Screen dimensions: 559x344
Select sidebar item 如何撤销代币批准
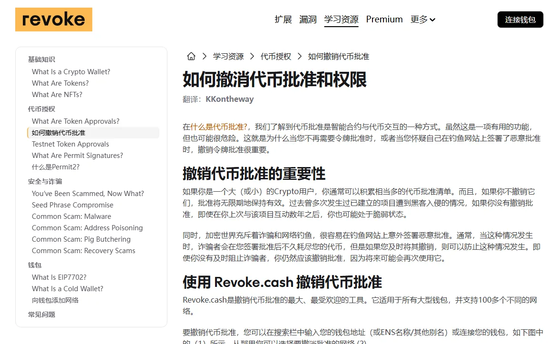coord(93,133)
